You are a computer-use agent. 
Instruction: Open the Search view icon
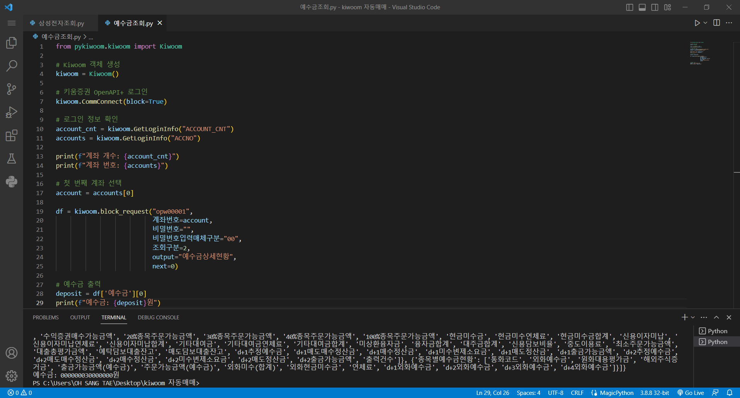(12, 66)
